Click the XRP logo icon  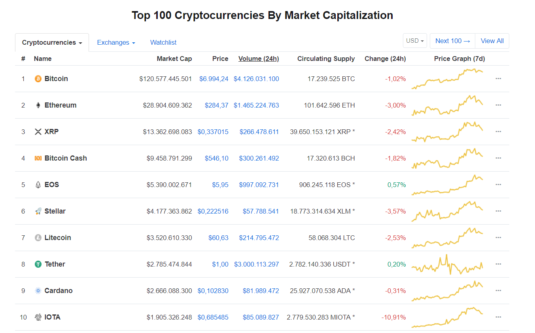click(38, 132)
